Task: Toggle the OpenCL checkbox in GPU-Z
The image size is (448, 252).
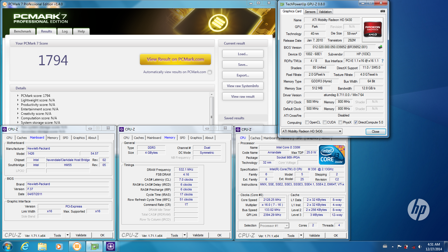Action: click(x=307, y=122)
